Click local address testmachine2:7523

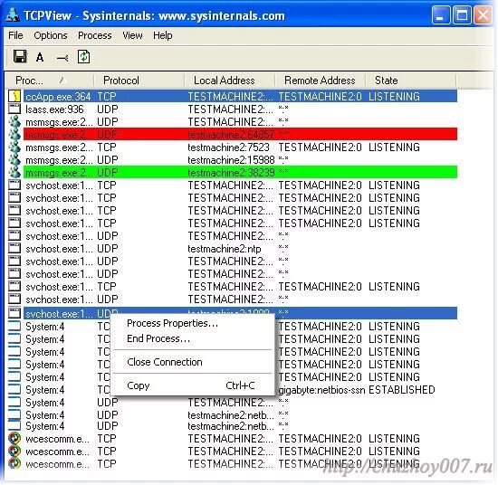pos(228,147)
